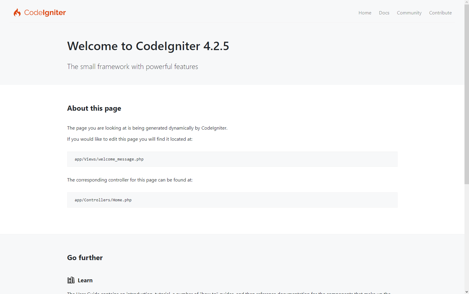Click the Welcome to CodeIgniter 4.2.5 heading
The width and height of the screenshot is (469, 294).
pos(148,46)
